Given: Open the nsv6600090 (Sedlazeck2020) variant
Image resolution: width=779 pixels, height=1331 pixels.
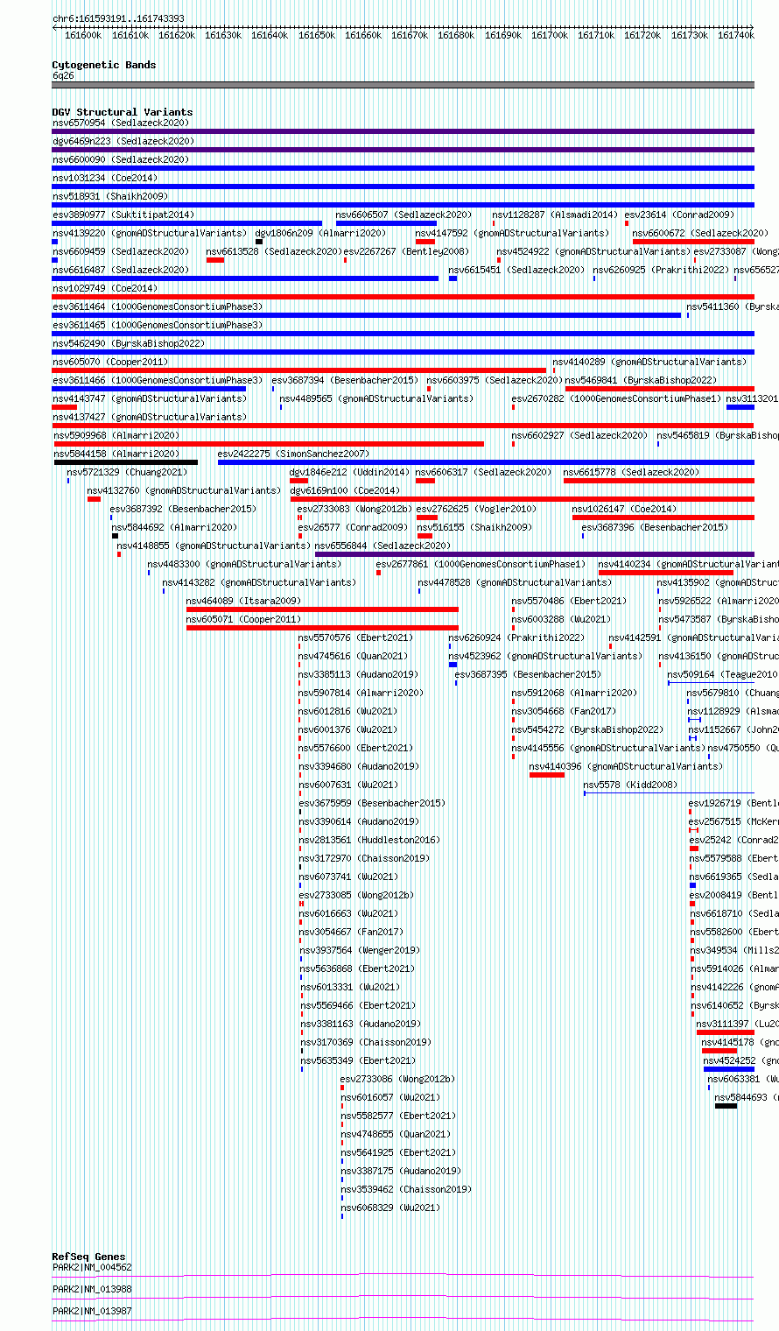Looking at the screenshot, I should coord(120,159).
